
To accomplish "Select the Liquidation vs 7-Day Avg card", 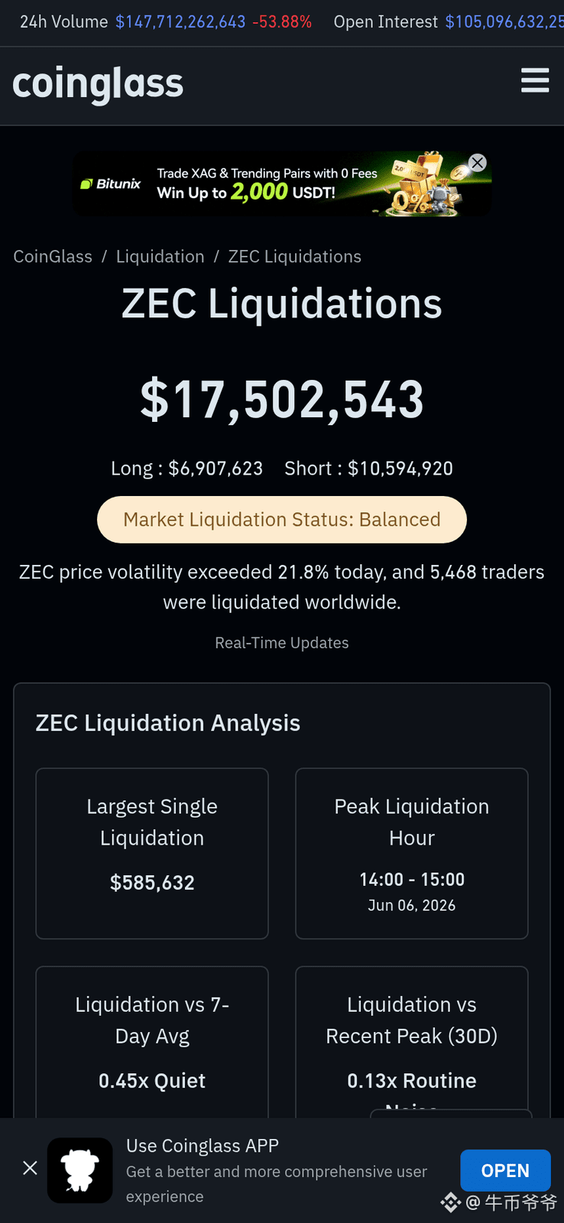I will (152, 1043).
